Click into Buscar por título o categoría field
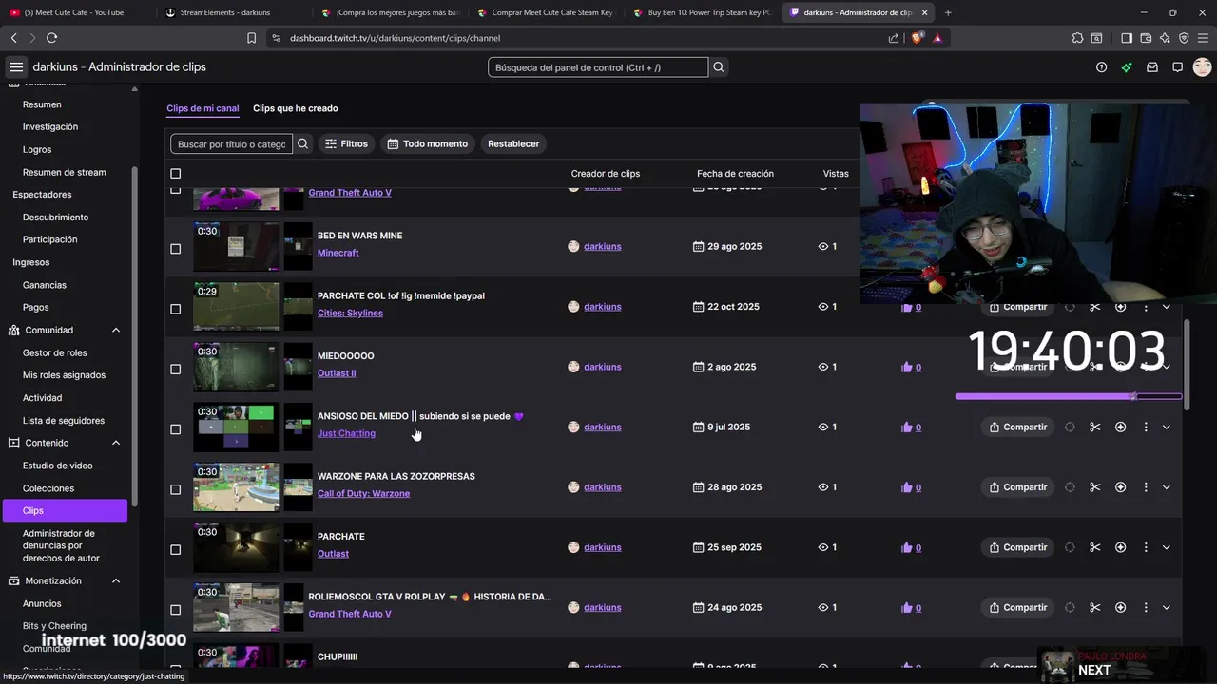1217x684 pixels. point(231,143)
